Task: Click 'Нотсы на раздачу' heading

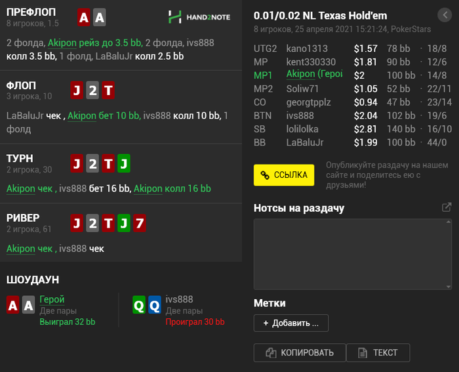Action: (299, 208)
